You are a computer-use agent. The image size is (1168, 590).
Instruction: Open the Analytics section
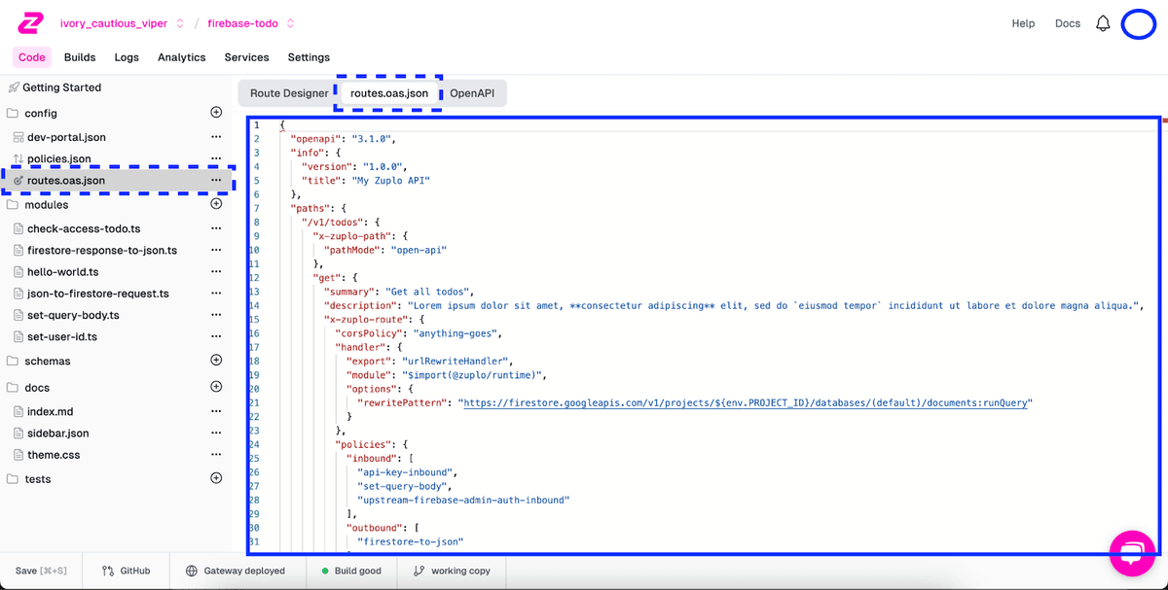[x=181, y=57]
